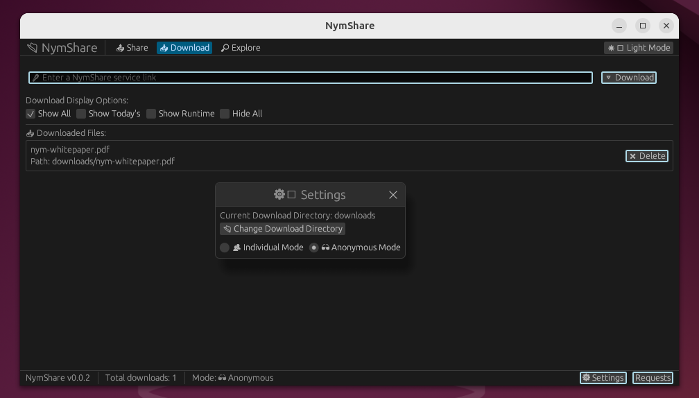Viewport: 699px width, 398px height.
Task: Open the Share tab
Action: click(x=132, y=48)
